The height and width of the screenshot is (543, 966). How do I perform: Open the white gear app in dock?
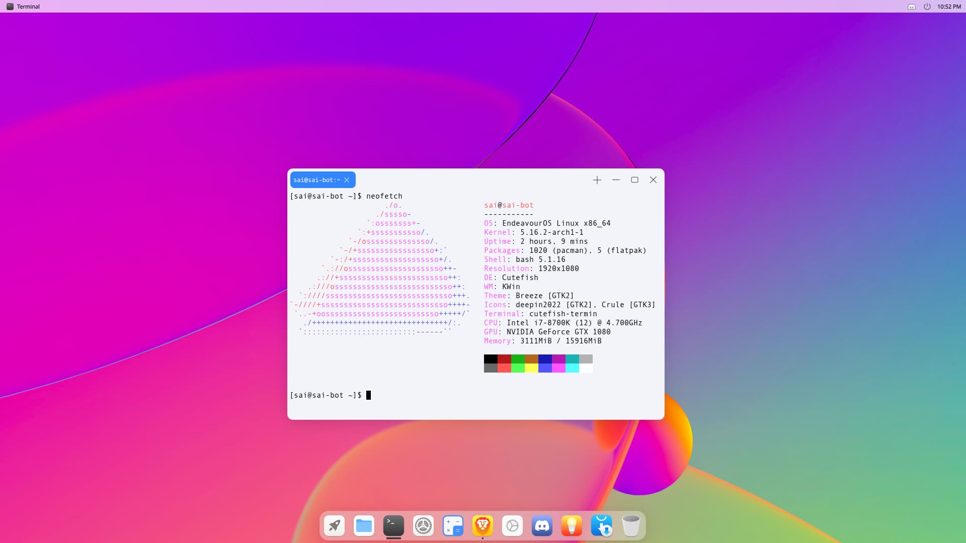pos(512,526)
